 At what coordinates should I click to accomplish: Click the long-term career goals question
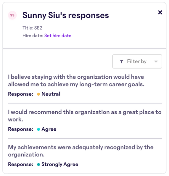click(76, 81)
